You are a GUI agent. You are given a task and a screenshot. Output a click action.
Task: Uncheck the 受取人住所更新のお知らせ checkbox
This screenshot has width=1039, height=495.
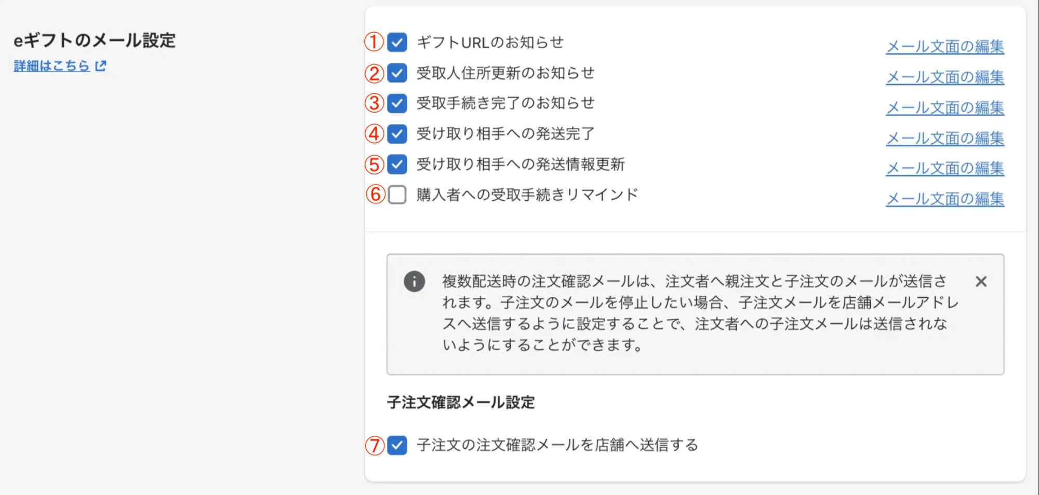pos(397,73)
